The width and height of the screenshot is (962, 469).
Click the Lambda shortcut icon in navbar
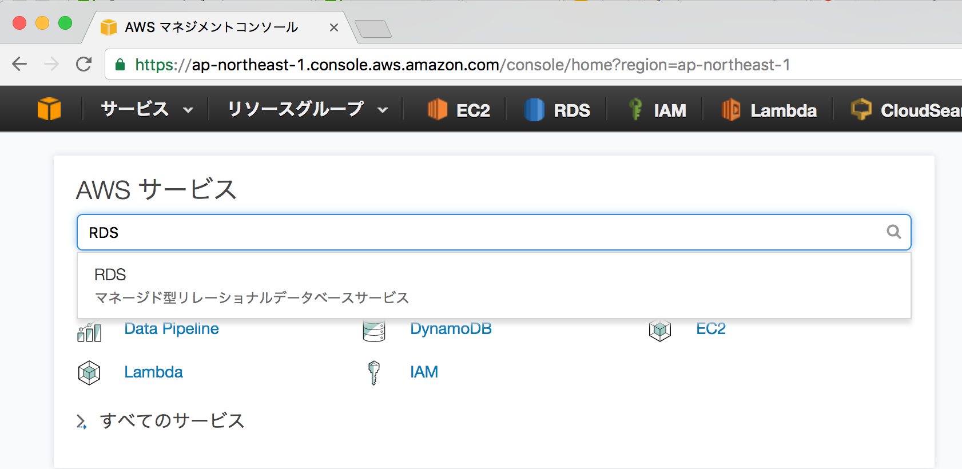coord(731,109)
